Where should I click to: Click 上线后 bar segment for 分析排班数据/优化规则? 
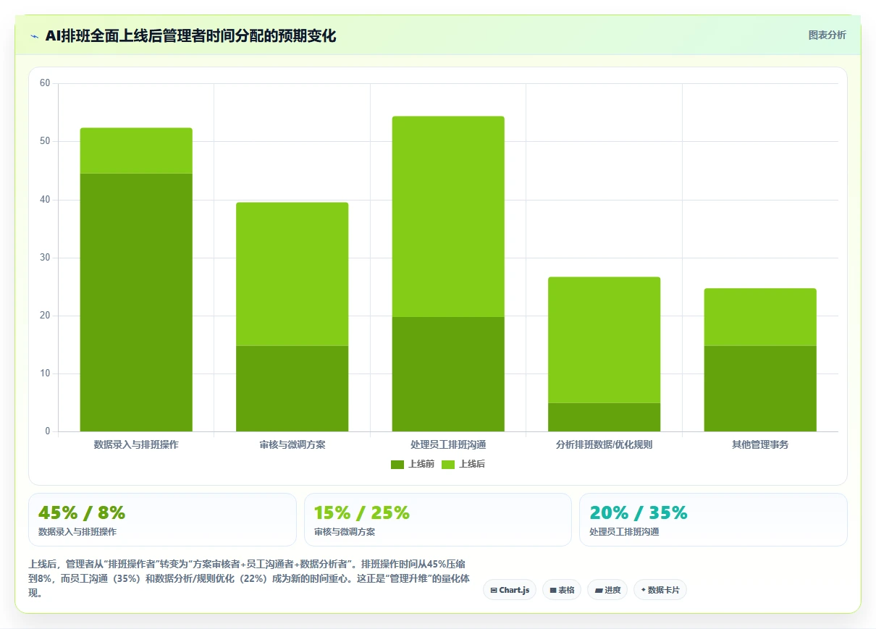(x=604, y=340)
